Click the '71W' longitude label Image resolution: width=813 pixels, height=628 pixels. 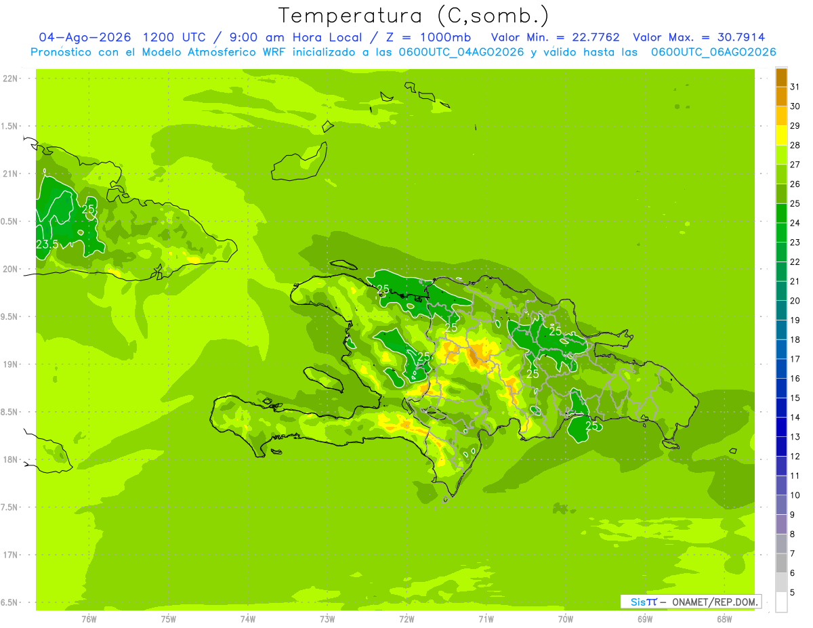pyautogui.click(x=486, y=619)
